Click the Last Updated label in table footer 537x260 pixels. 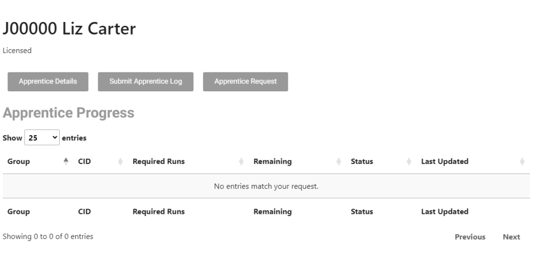coord(445,212)
